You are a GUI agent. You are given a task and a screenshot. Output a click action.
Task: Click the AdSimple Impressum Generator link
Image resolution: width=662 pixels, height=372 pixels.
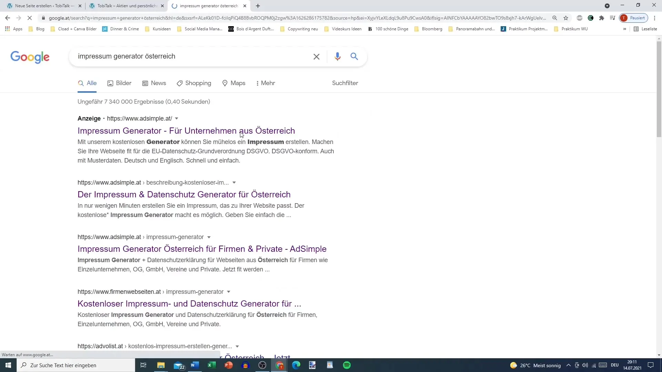(202, 248)
